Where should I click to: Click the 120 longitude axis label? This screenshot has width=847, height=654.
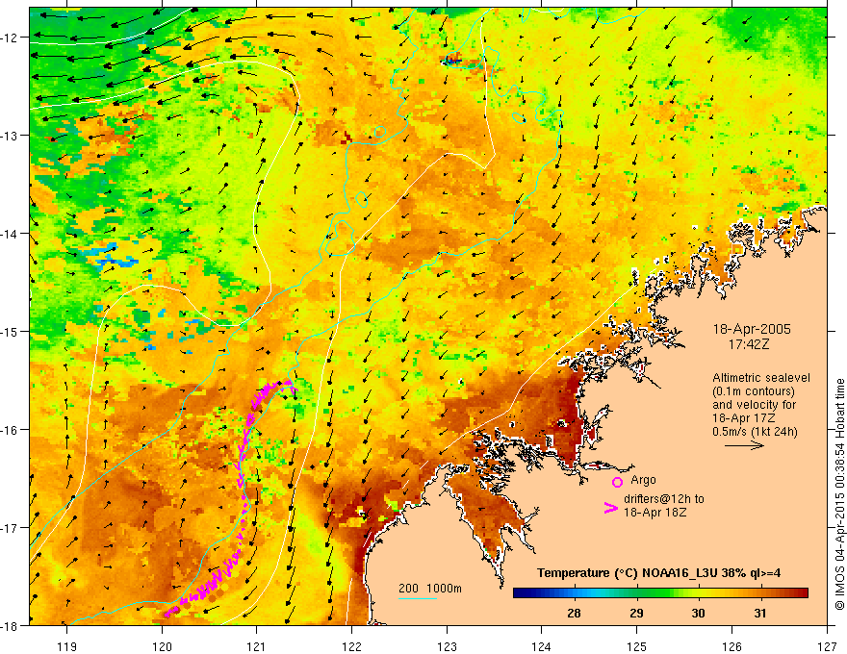pos(162,647)
